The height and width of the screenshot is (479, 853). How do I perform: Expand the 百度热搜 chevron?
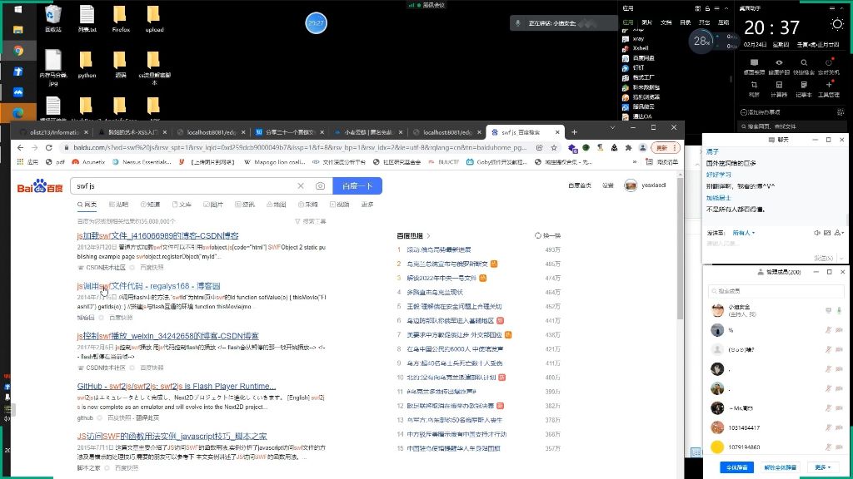[429, 235]
